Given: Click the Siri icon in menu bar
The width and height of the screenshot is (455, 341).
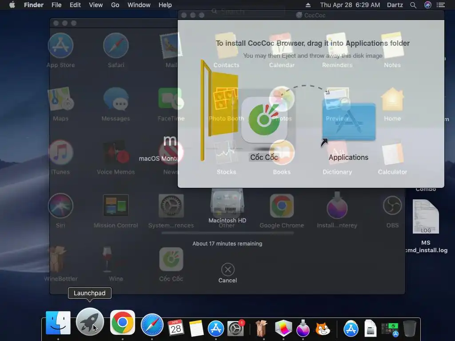Looking at the screenshot, I should click(x=428, y=5).
